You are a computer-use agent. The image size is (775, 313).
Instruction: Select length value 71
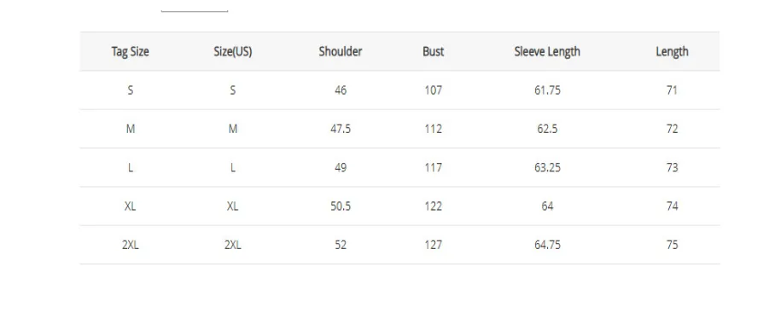click(673, 90)
